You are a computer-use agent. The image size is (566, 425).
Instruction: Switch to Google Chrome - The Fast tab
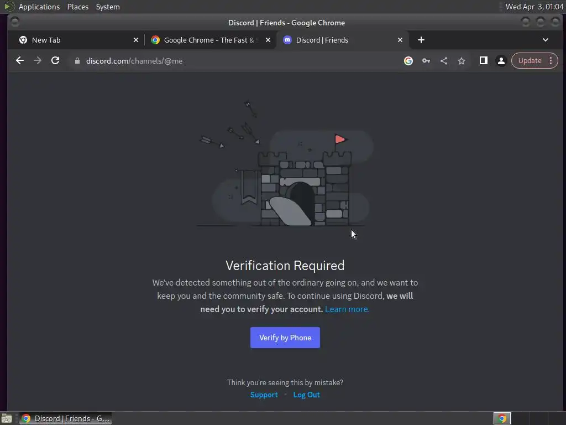click(x=211, y=40)
